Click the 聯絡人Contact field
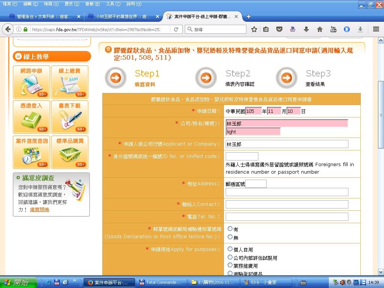 (x=287, y=204)
